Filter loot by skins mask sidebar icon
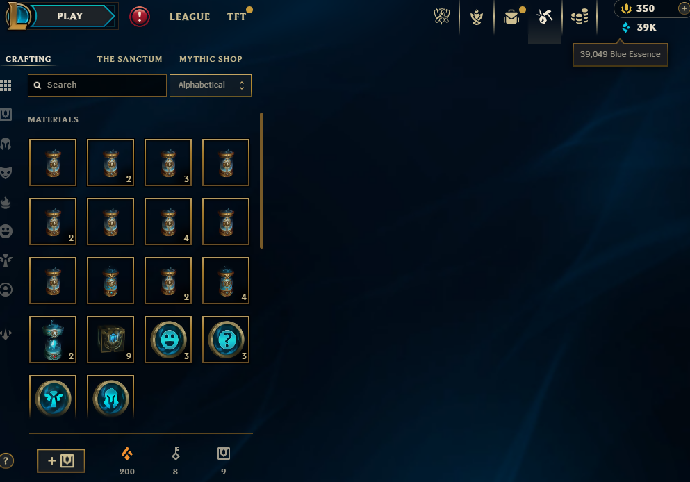This screenshot has width=690, height=482. click(6, 172)
